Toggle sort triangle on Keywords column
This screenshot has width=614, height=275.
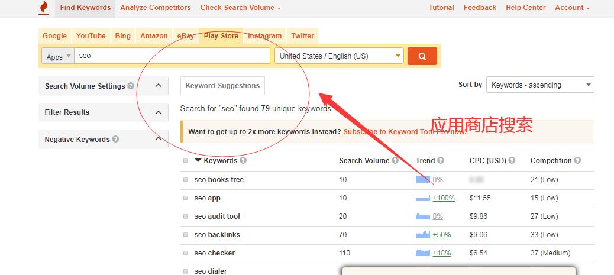[x=198, y=161]
